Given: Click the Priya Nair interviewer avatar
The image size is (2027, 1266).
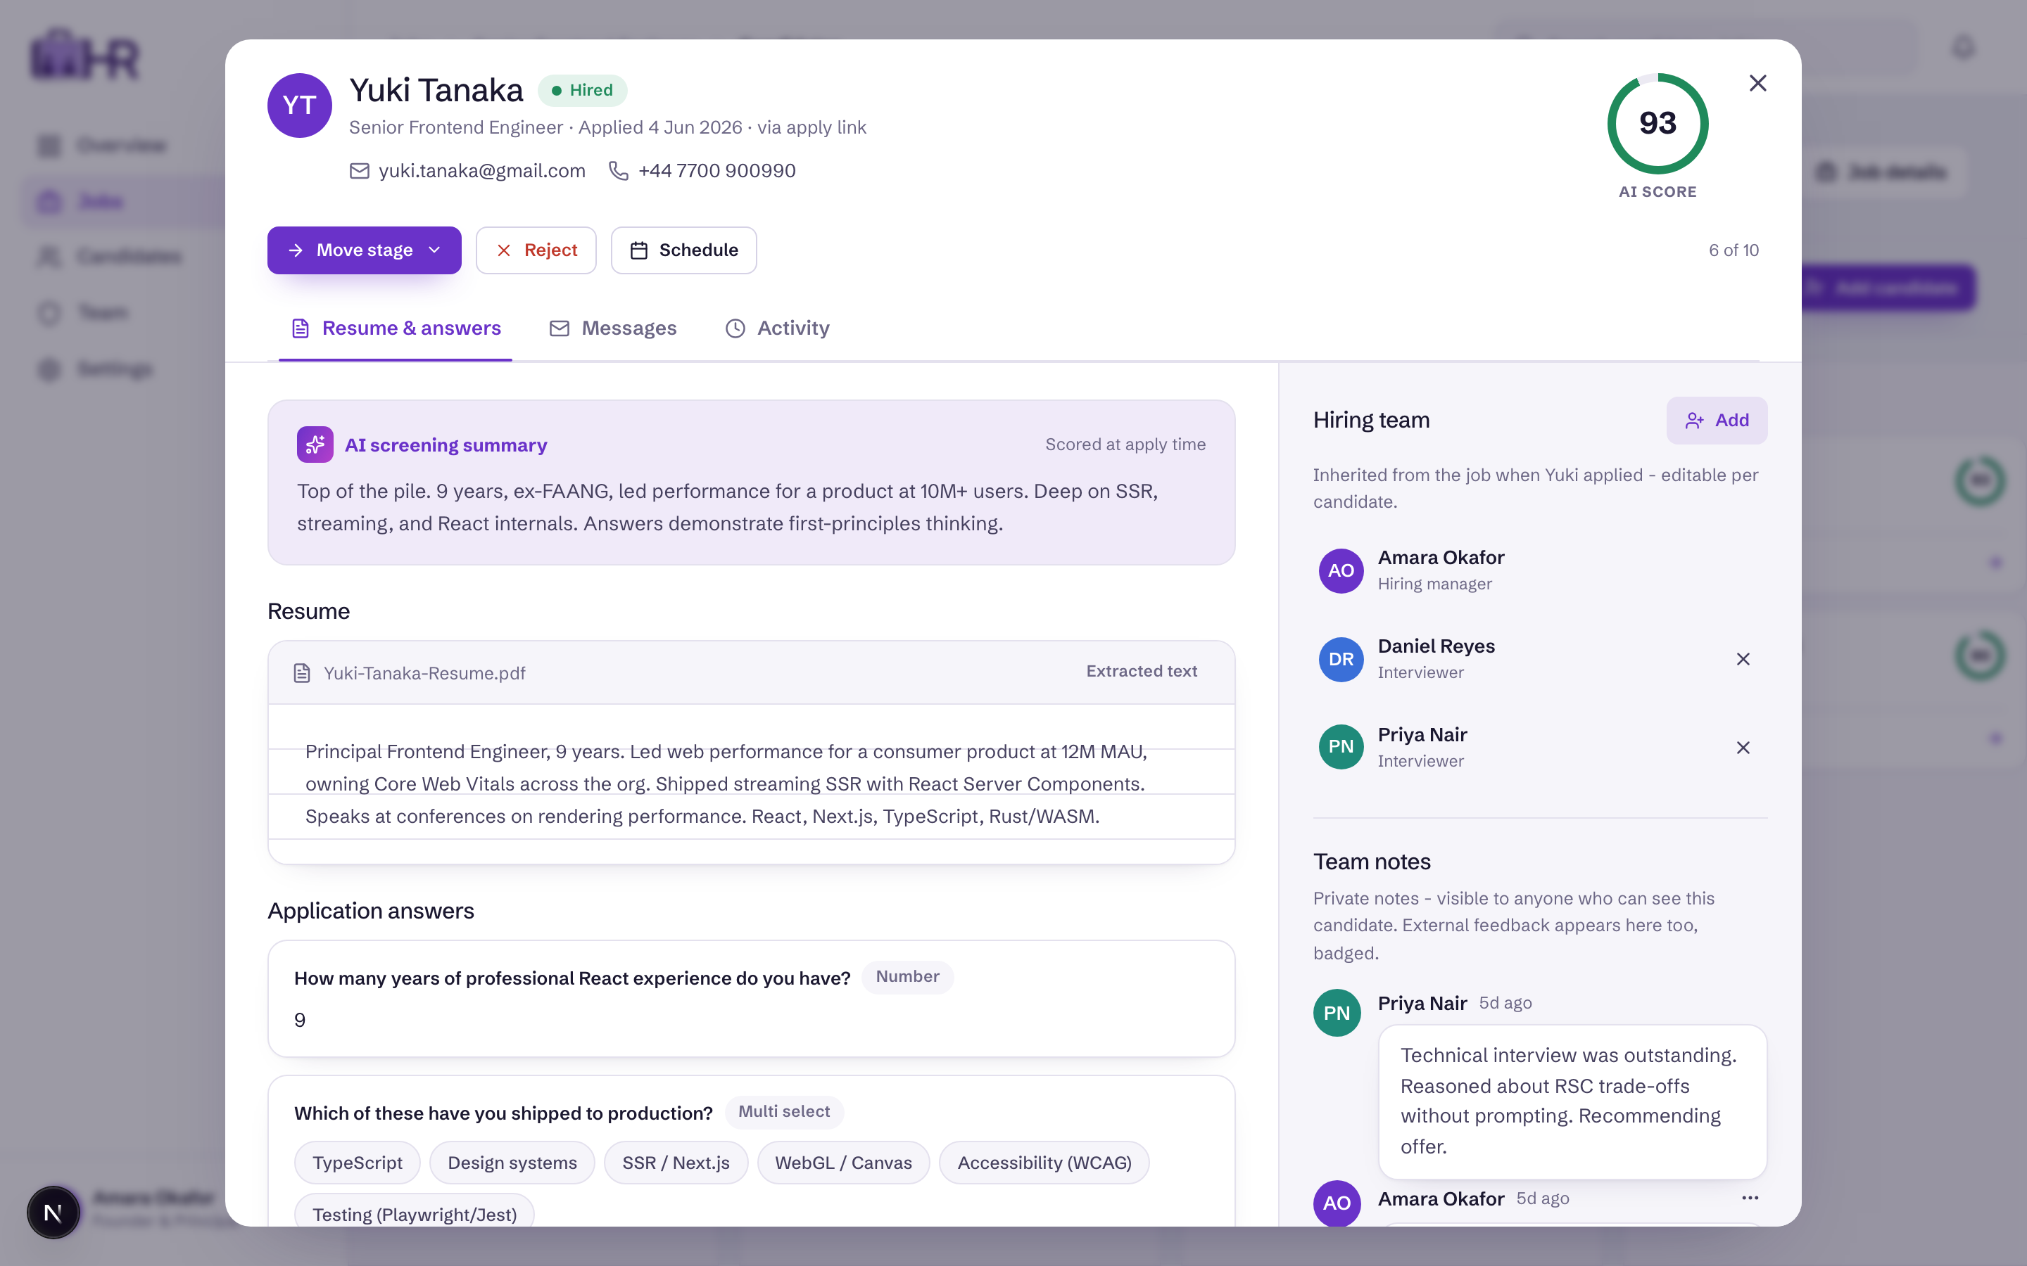Looking at the screenshot, I should pyautogui.click(x=1341, y=747).
